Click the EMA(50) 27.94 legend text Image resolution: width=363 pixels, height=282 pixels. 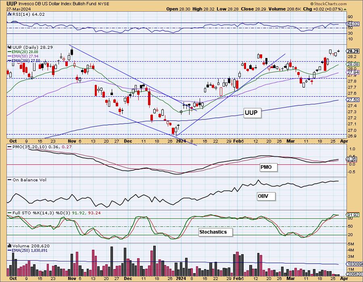pyautogui.click(x=25, y=56)
